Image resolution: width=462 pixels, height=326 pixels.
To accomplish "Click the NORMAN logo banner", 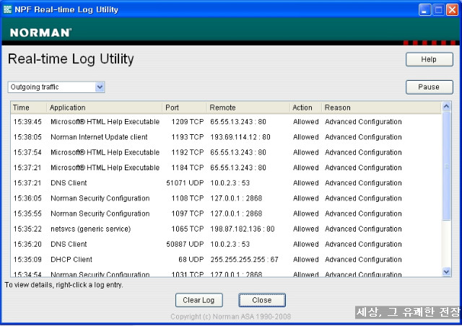I will [40, 32].
